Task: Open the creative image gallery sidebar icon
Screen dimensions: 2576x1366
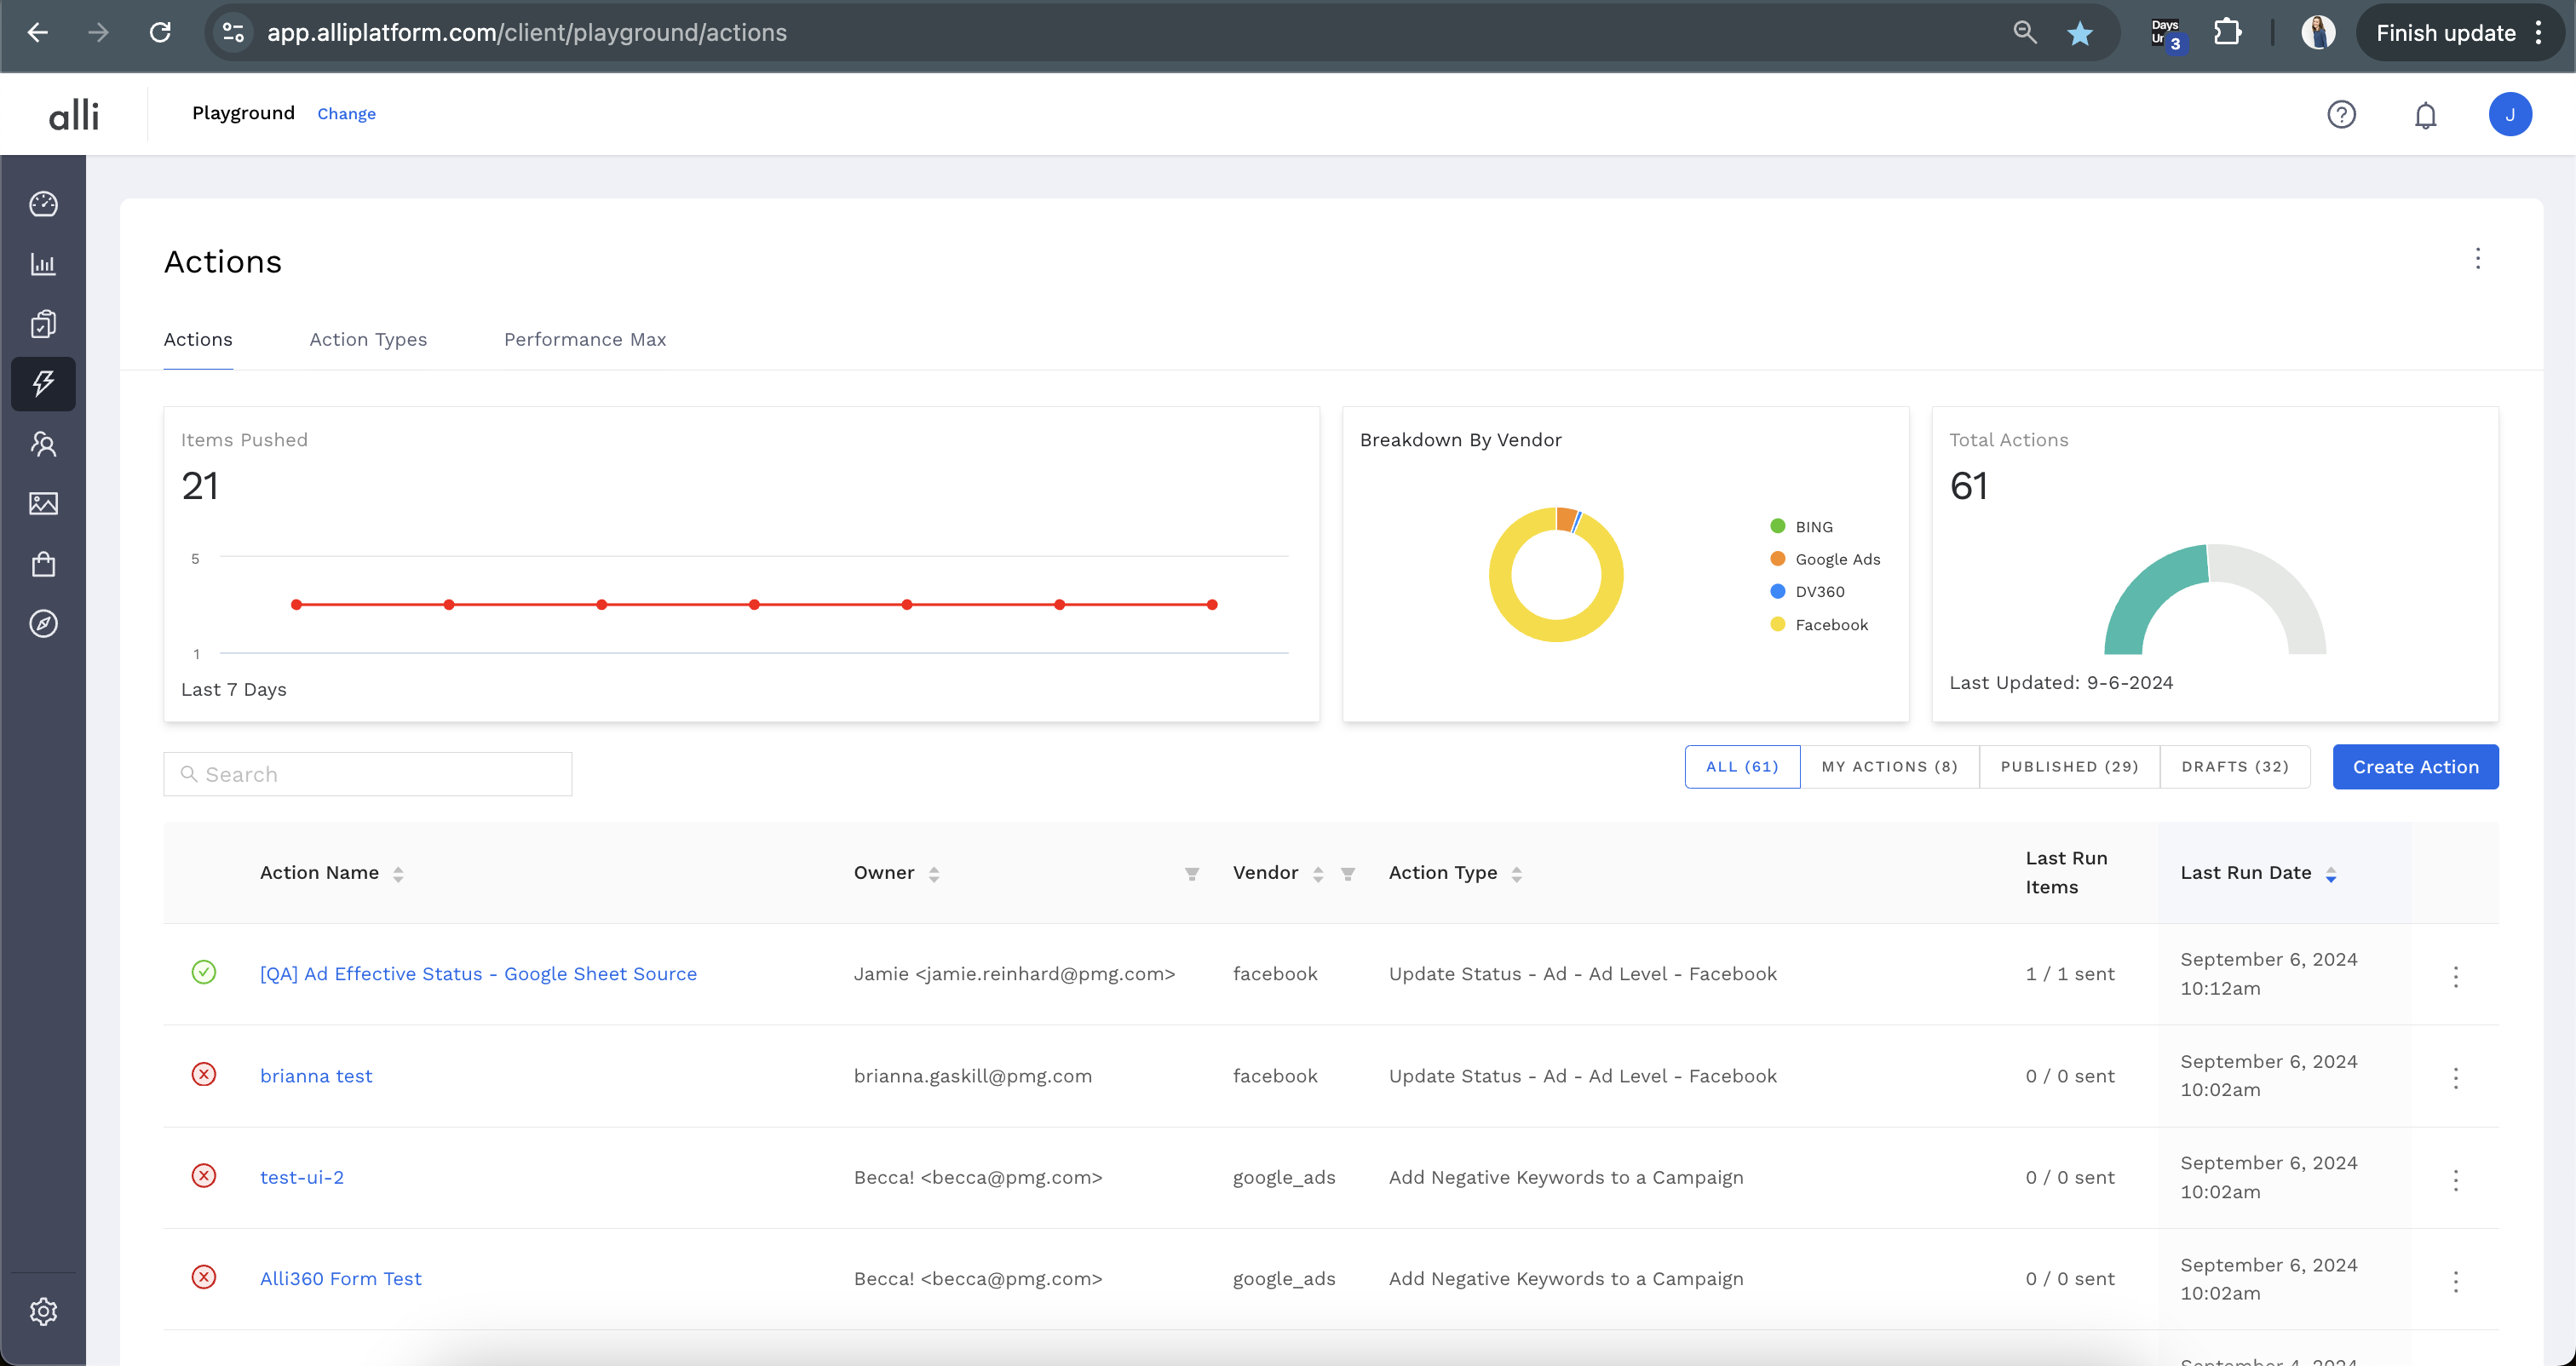Action: click(43, 503)
